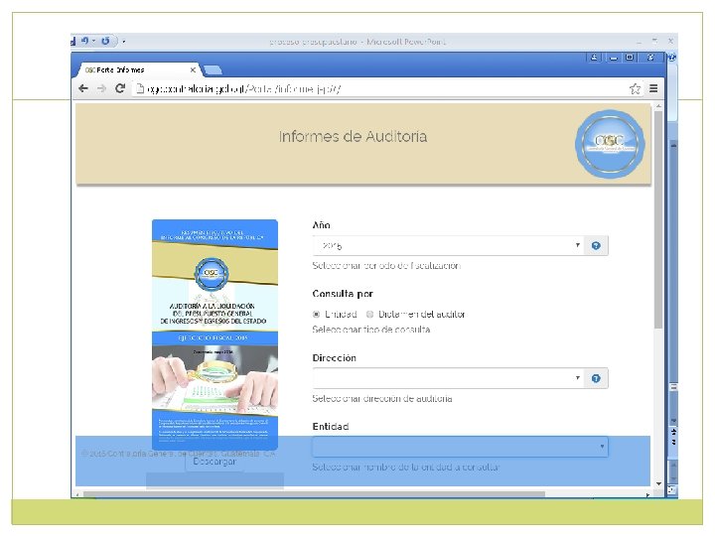Viewport: 715px width, 536px height.
Task: Click the page scroll-up arrow
Action: (658, 106)
